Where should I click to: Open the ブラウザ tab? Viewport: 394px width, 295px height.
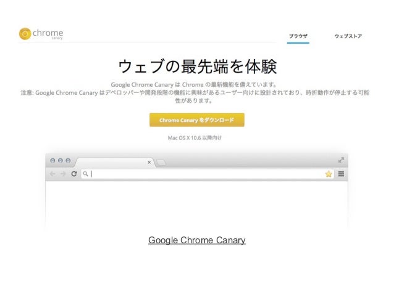pyautogui.click(x=298, y=36)
